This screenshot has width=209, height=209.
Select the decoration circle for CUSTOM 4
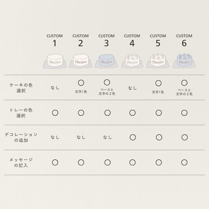tap(133, 137)
